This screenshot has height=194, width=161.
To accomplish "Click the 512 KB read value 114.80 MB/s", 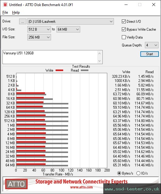I will click(144, 121).
